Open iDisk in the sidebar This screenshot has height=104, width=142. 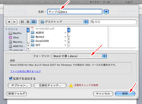14,38
